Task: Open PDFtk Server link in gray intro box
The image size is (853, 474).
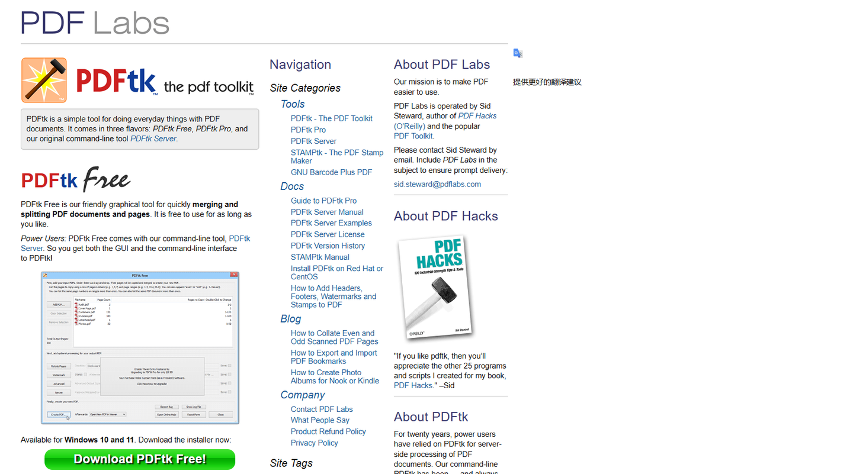Action: [153, 138]
